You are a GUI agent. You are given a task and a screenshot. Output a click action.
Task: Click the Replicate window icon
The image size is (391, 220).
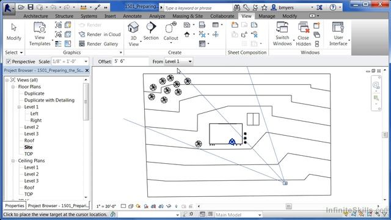[316, 26]
